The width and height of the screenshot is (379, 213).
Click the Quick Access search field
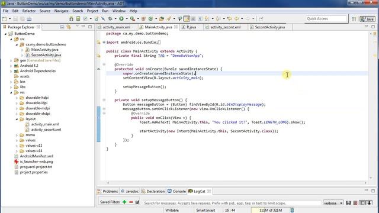pyautogui.click(x=326, y=19)
